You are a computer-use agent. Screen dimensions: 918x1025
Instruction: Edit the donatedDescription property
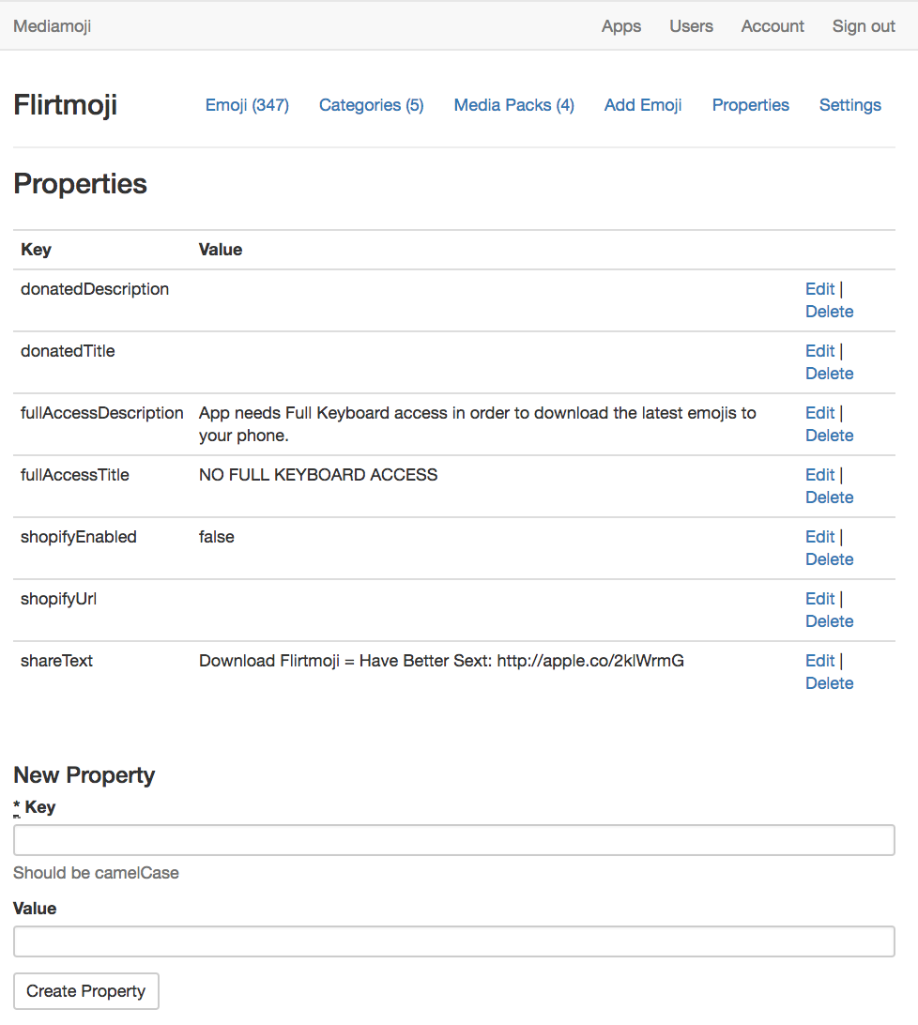pyautogui.click(x=819, y=289)
